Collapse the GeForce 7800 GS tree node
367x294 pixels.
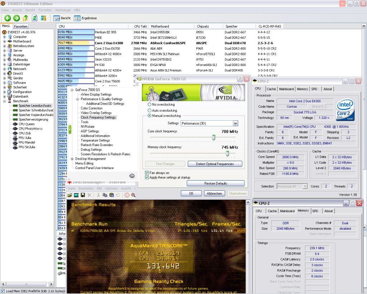(72, 90)
